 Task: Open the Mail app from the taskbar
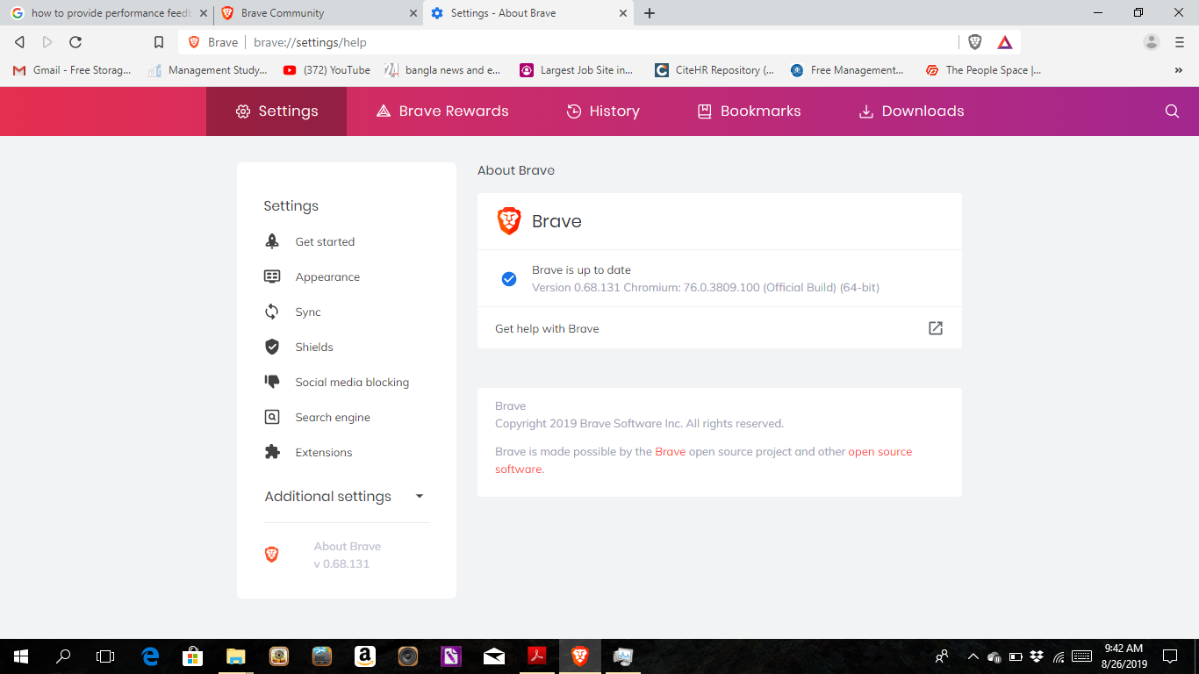click(x=494, y=656)
